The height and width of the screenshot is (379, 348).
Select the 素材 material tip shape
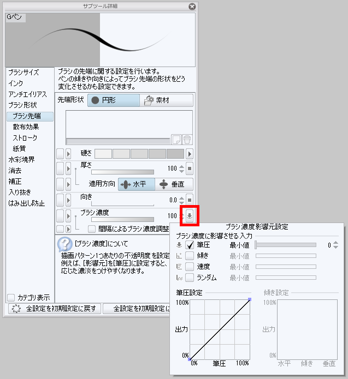(x=167, y=100)
